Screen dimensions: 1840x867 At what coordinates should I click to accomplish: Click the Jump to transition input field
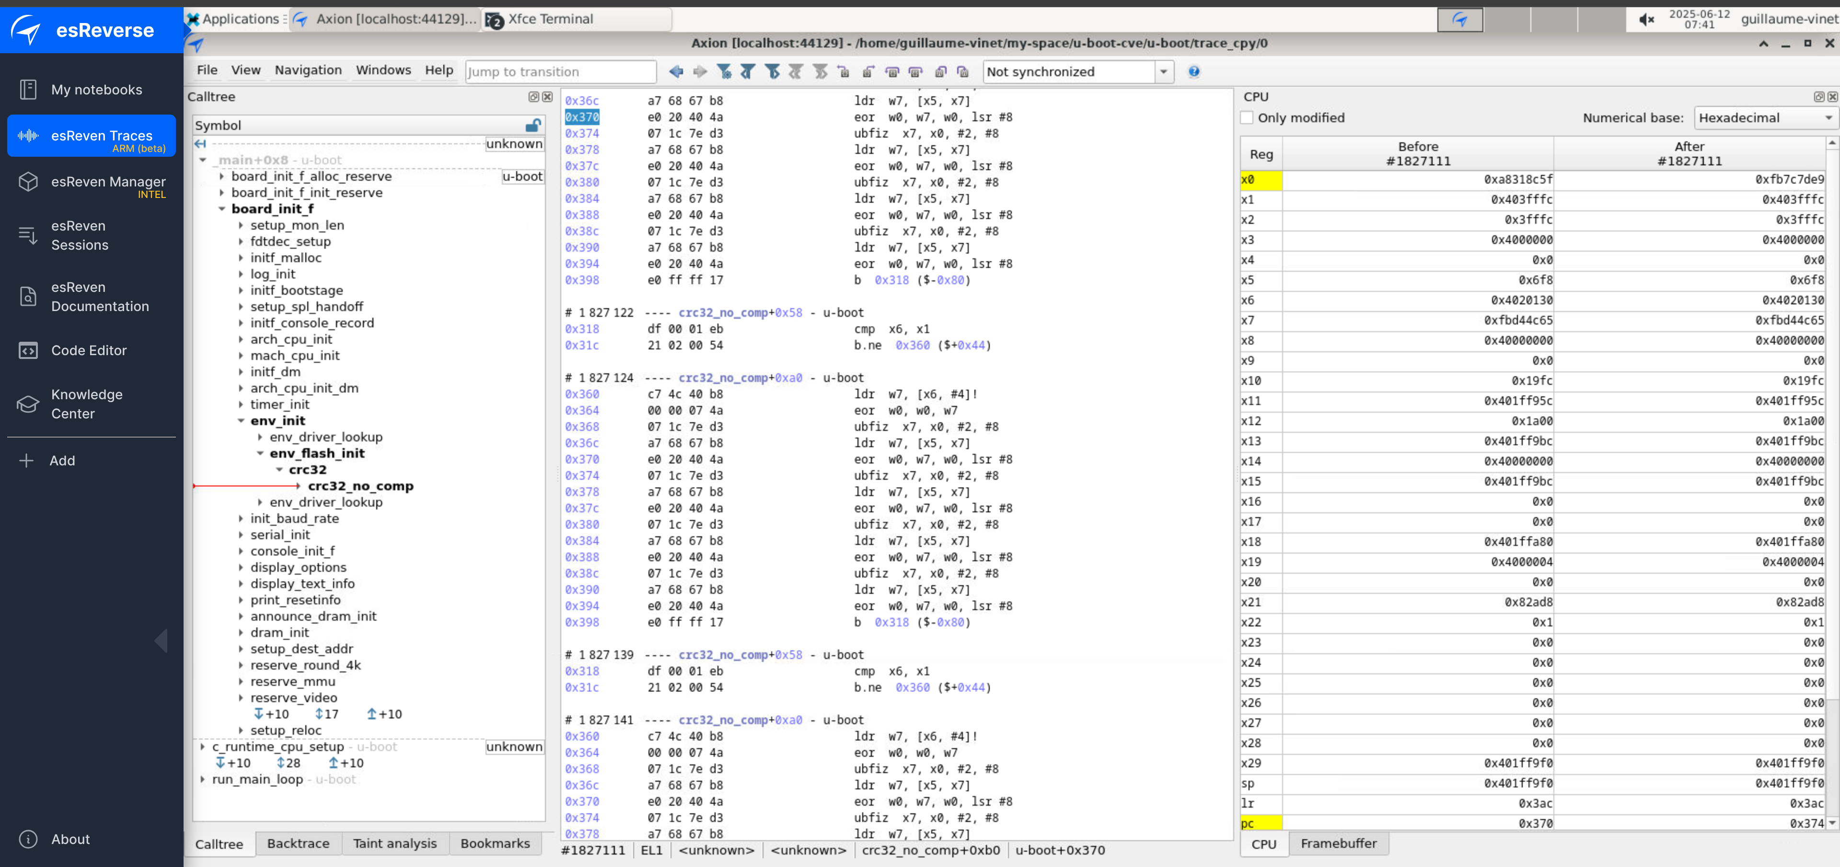(560, 71)
